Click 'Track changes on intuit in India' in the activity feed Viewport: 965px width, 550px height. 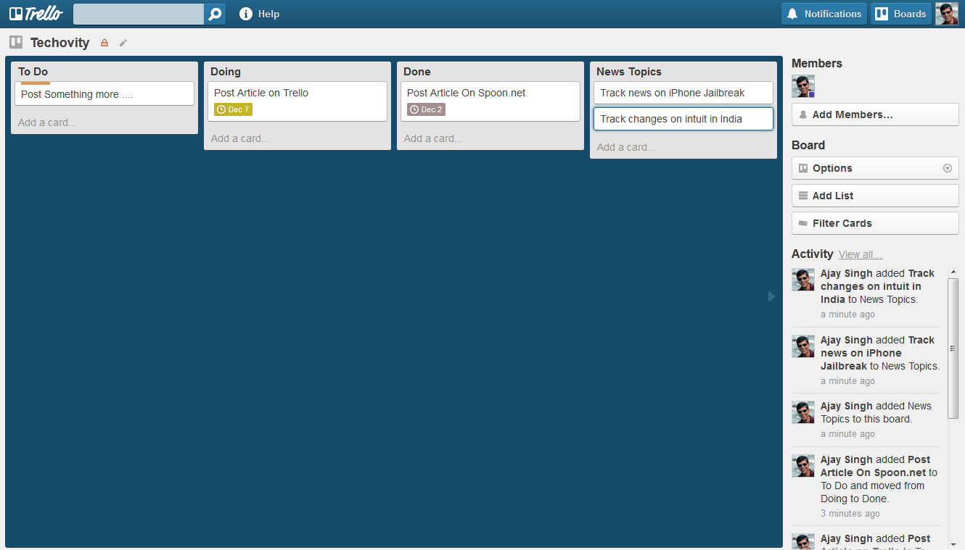click(877, 286)
